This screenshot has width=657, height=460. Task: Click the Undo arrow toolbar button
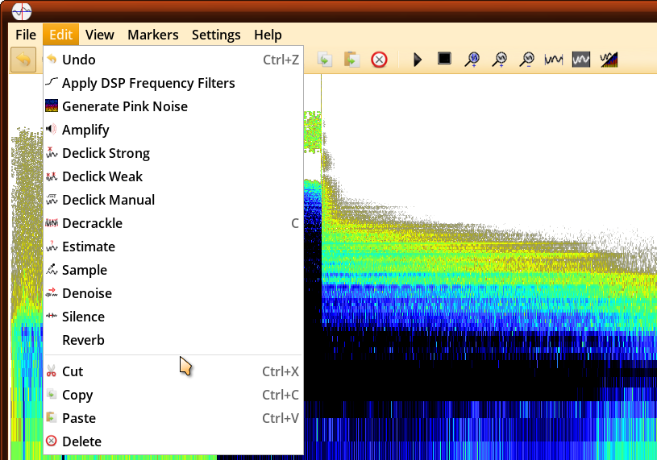coord(23,60)
